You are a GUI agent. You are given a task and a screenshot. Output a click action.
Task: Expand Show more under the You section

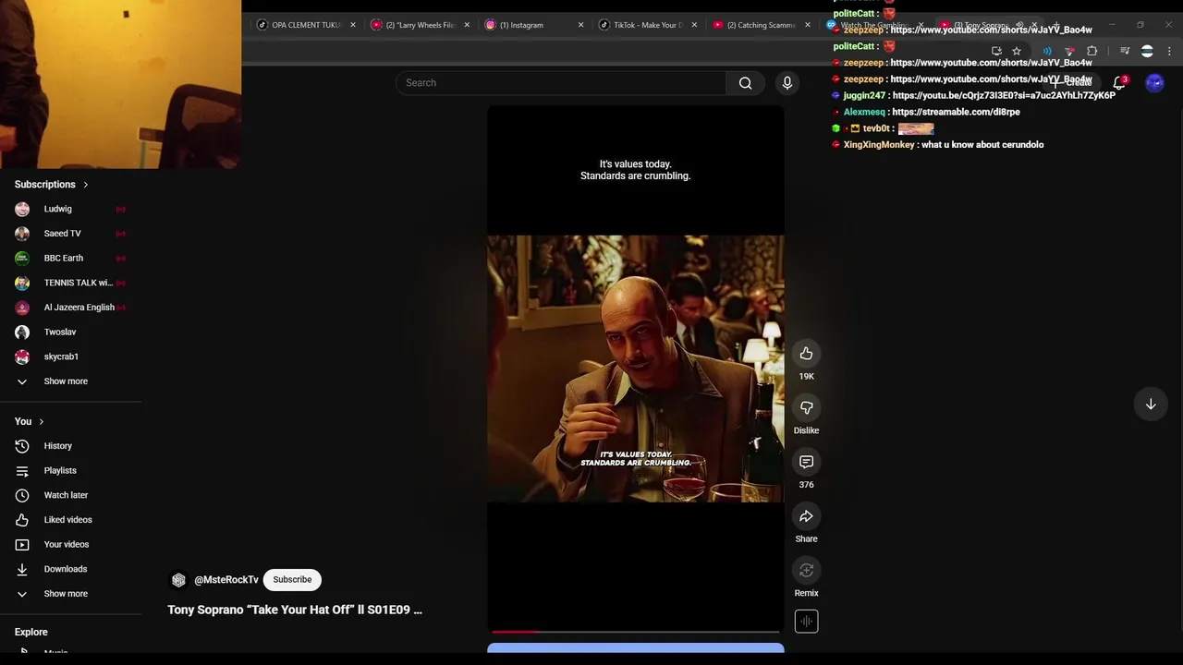[x=65, y=594]
